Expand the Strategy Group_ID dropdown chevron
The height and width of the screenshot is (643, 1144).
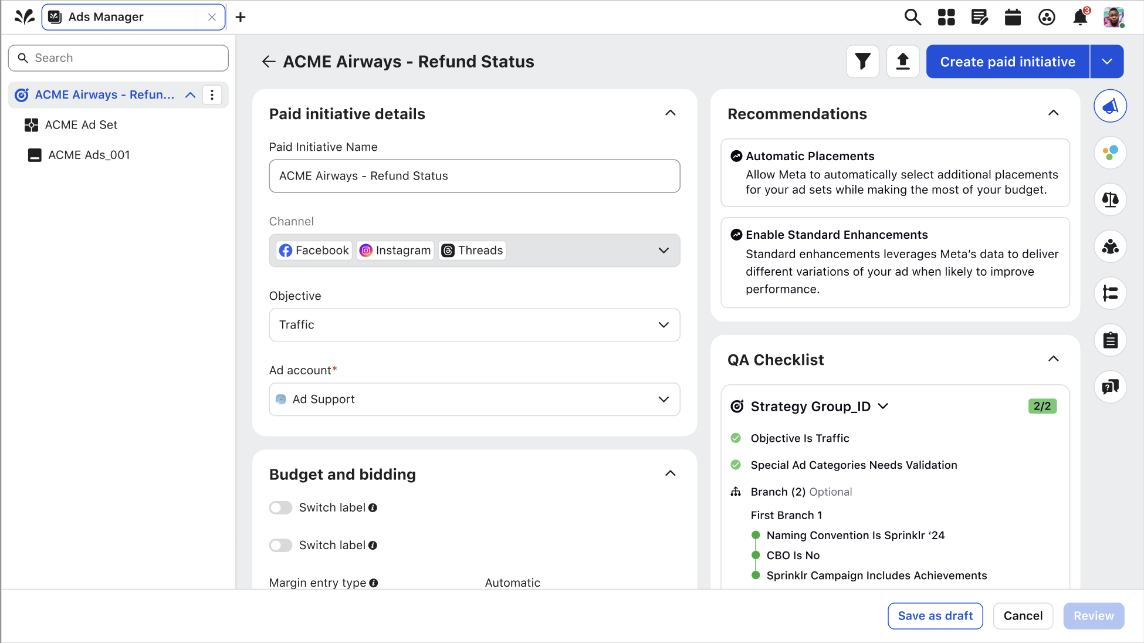pyautogui.click(x=883, y=406)
